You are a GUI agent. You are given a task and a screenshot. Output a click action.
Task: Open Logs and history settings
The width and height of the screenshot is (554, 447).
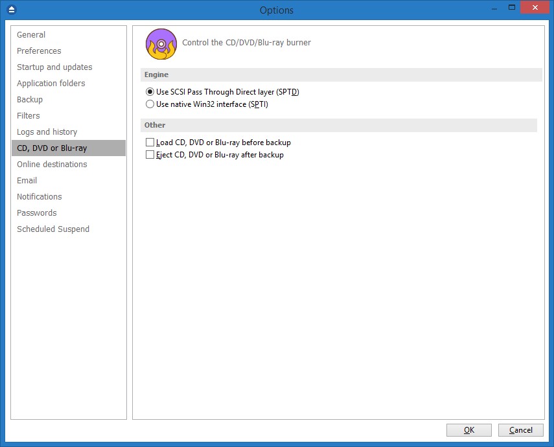(47, 132)
